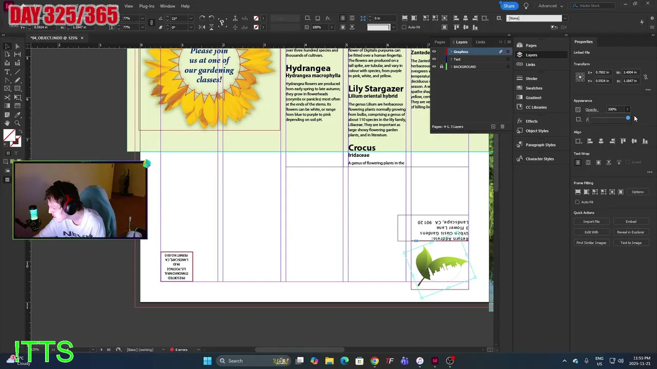Image resolution: width=657 pixels, height=369 pixels.
Task: Click the Delete Layer trash icon
Action: (503, 127)
